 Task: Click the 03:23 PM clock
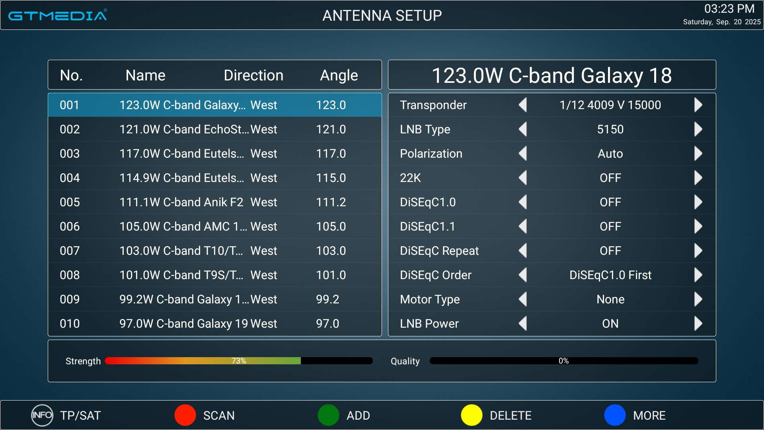(x=729, y=9)
